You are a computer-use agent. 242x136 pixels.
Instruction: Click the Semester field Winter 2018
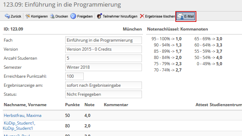coord(104,67)
